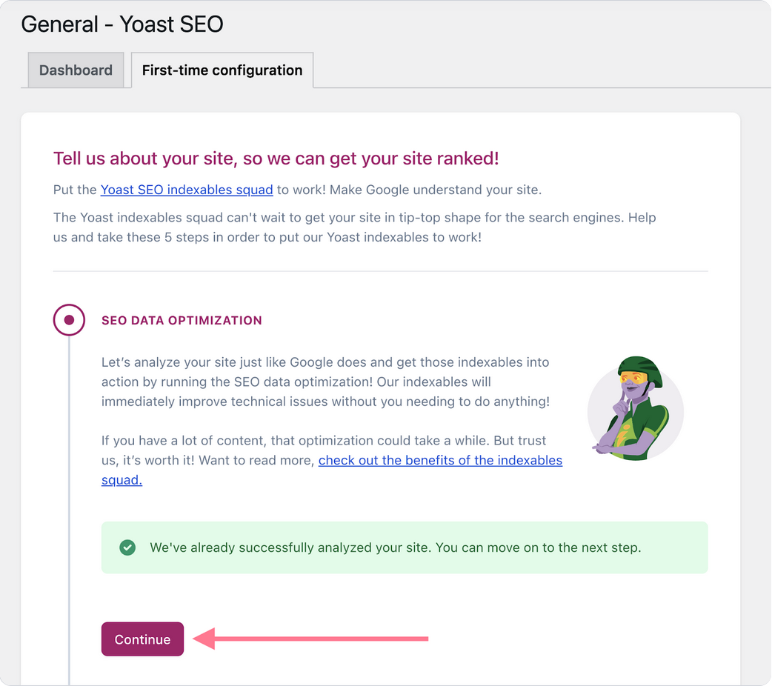Open the Yoast SEO indexables squad link
The width and height of the screenshot is (772, 686).
pyautogui.click(x=187, y=190)
